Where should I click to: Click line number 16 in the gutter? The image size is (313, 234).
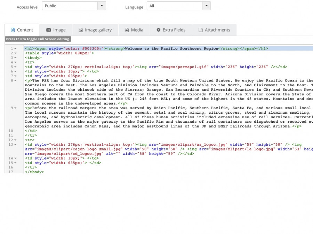[x=11, y=167]
